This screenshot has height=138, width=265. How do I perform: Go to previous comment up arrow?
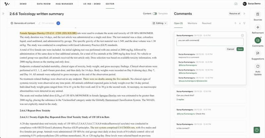point(235,23)
